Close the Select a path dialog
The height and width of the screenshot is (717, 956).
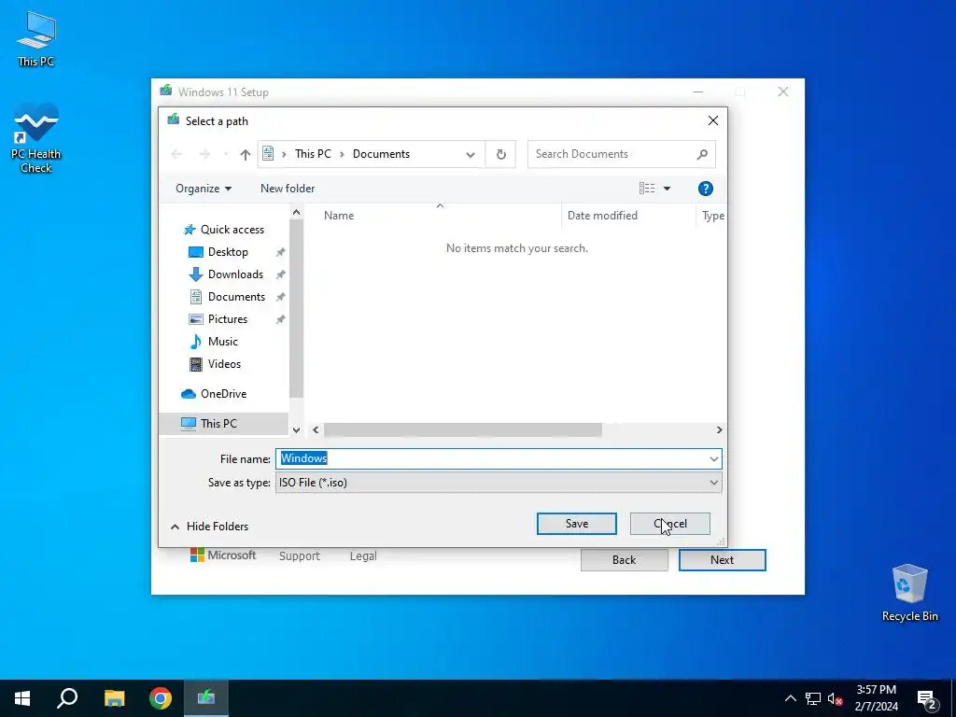click(x=712, y=120)
